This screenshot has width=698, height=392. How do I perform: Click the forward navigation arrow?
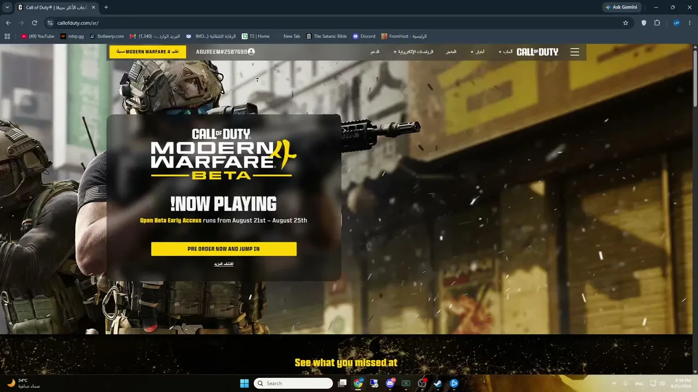coord(21,23)
